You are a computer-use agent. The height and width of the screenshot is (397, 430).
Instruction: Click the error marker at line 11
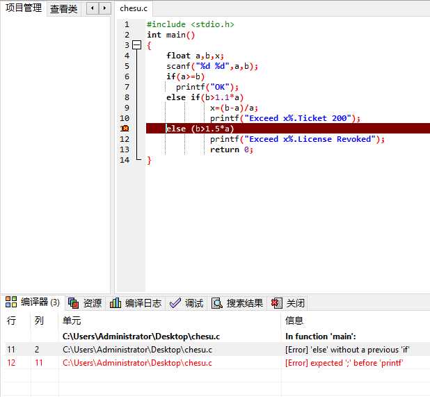[x=125, y=128]
